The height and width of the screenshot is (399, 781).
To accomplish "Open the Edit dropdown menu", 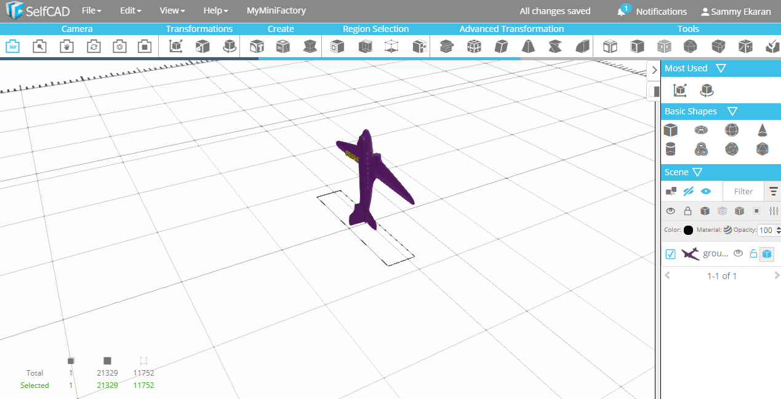I will (130, 10).
